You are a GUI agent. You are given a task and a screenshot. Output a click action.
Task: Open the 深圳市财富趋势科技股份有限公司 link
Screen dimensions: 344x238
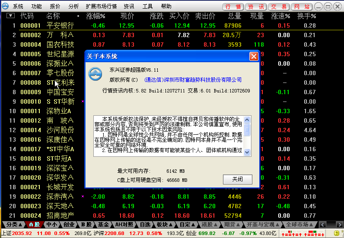point(193,80)
